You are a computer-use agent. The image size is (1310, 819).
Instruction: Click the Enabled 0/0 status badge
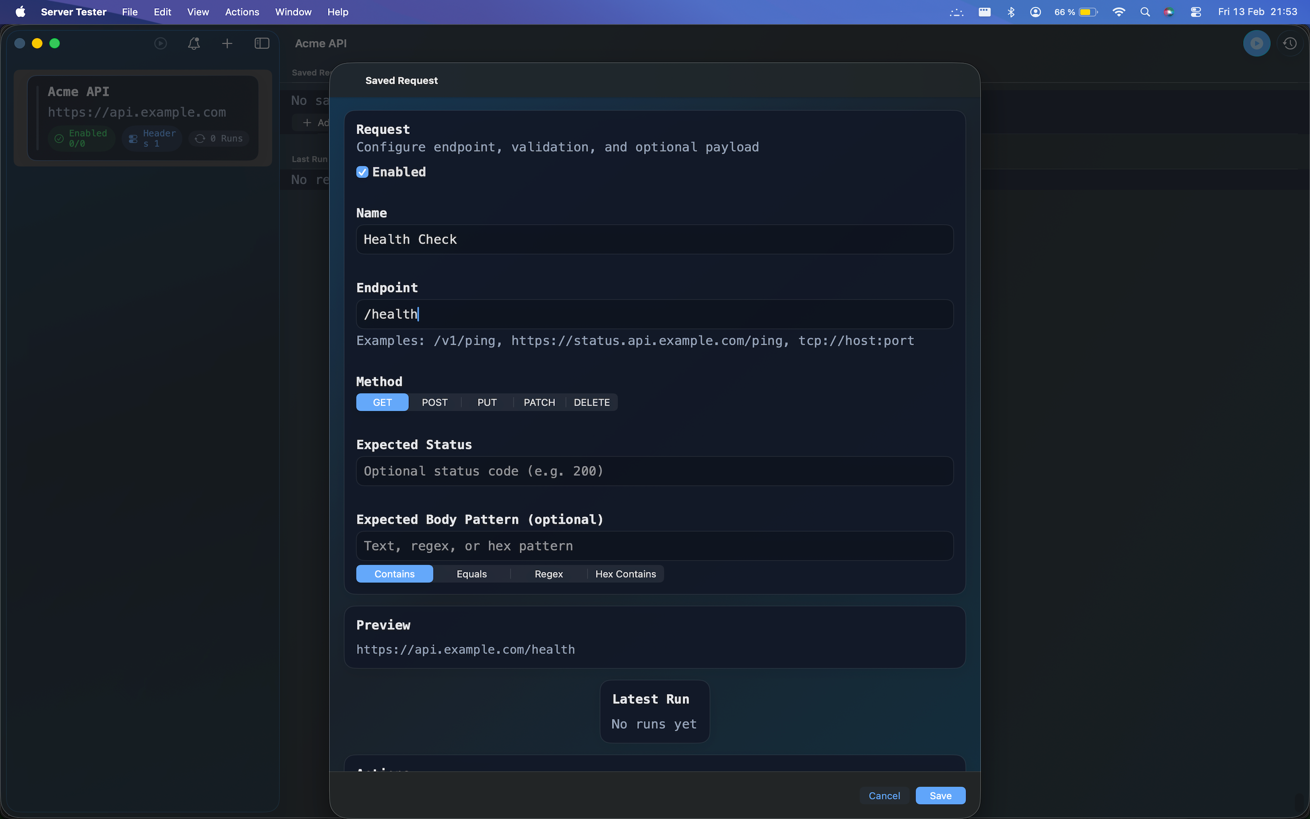point(81,138)
